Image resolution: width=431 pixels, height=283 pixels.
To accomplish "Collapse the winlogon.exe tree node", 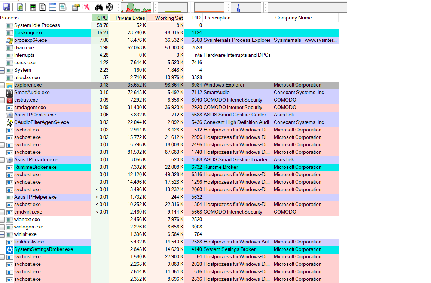I will point(2,227).
